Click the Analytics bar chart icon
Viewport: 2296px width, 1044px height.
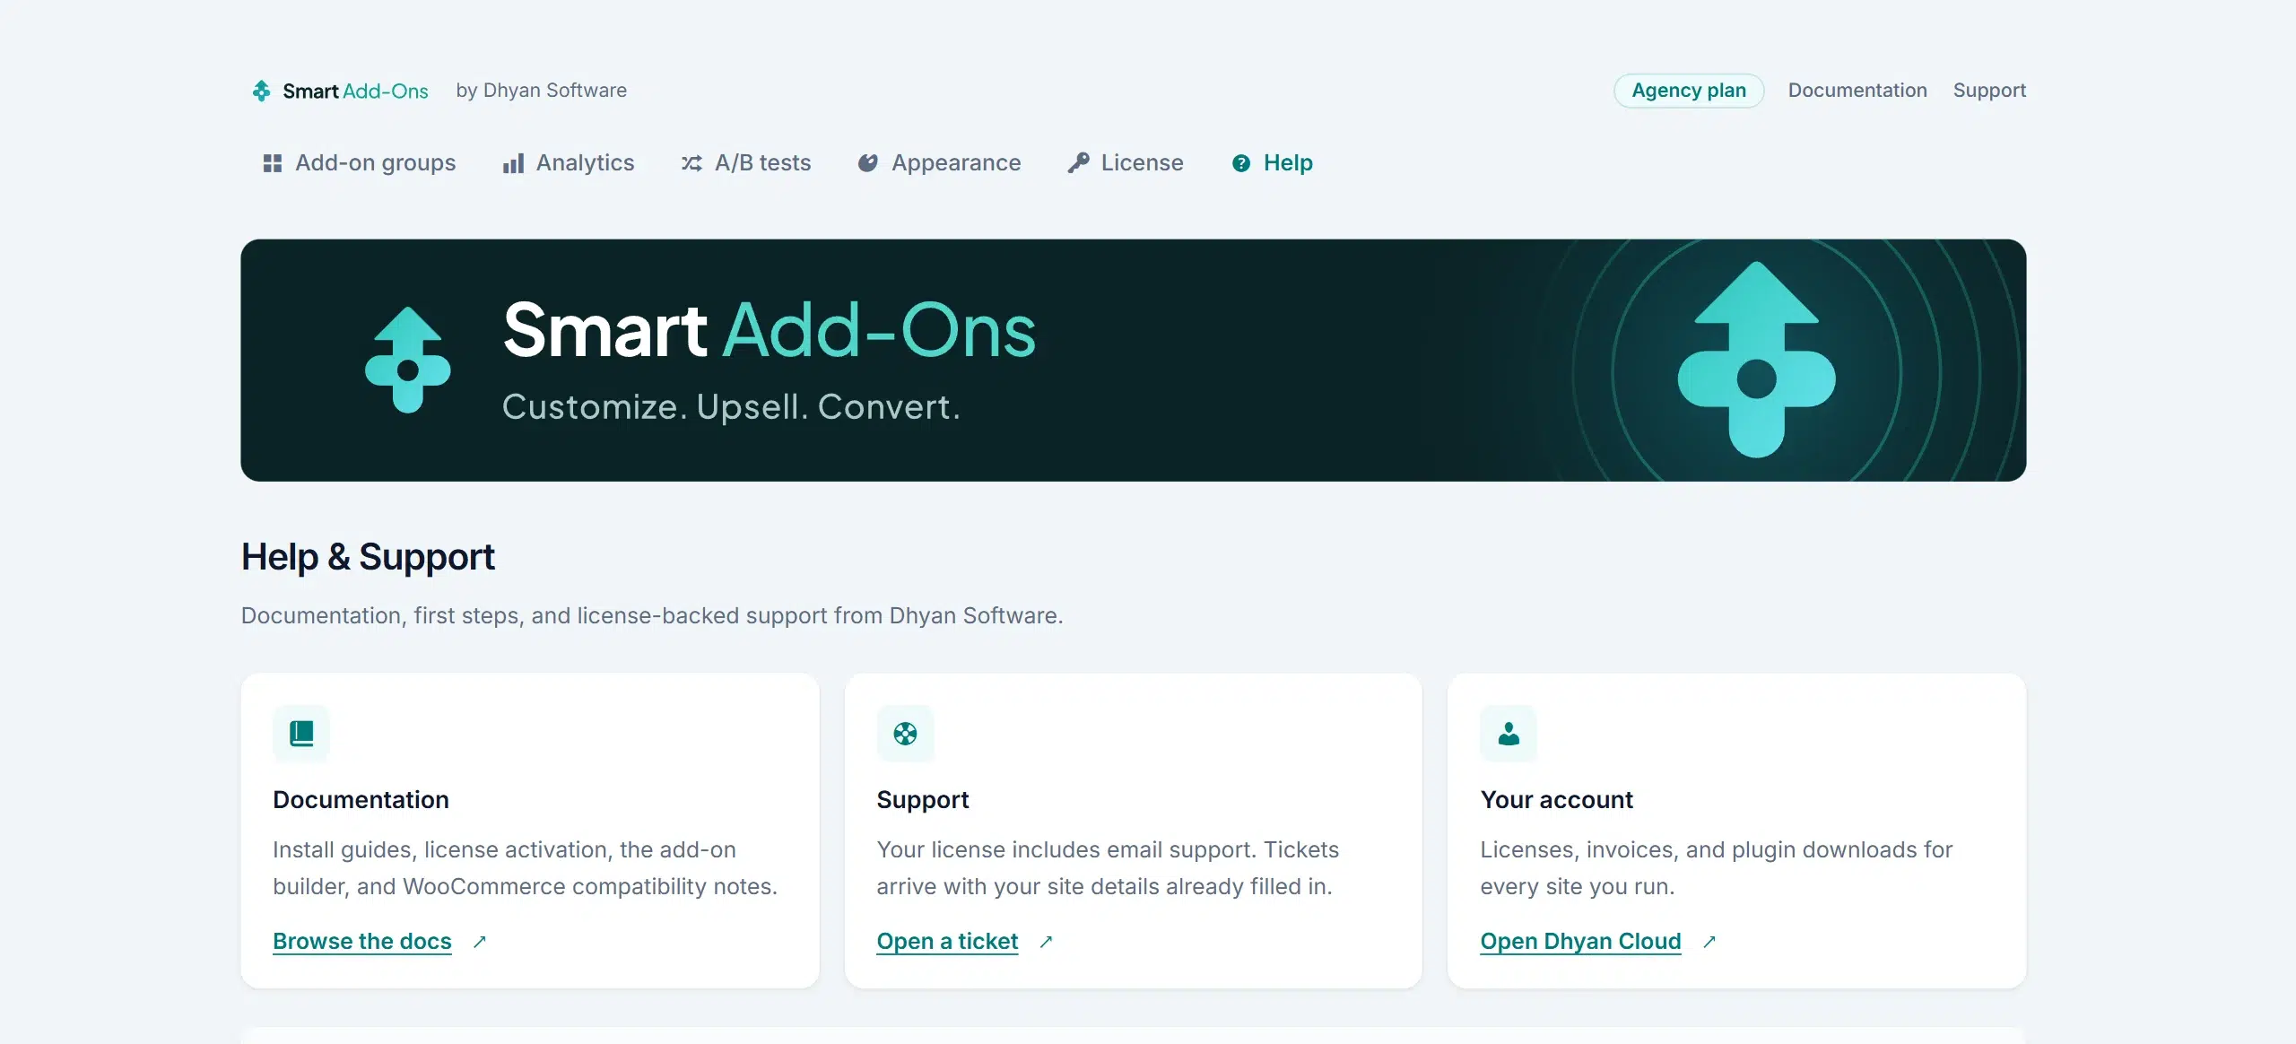pos(513,163)
